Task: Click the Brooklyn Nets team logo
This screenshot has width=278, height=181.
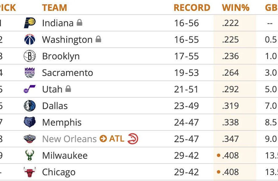Action: pos(30,56)
